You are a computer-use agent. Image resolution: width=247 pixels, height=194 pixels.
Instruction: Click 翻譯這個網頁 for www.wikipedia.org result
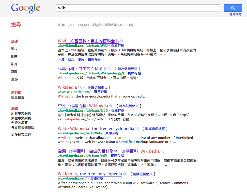coord(97,87)
